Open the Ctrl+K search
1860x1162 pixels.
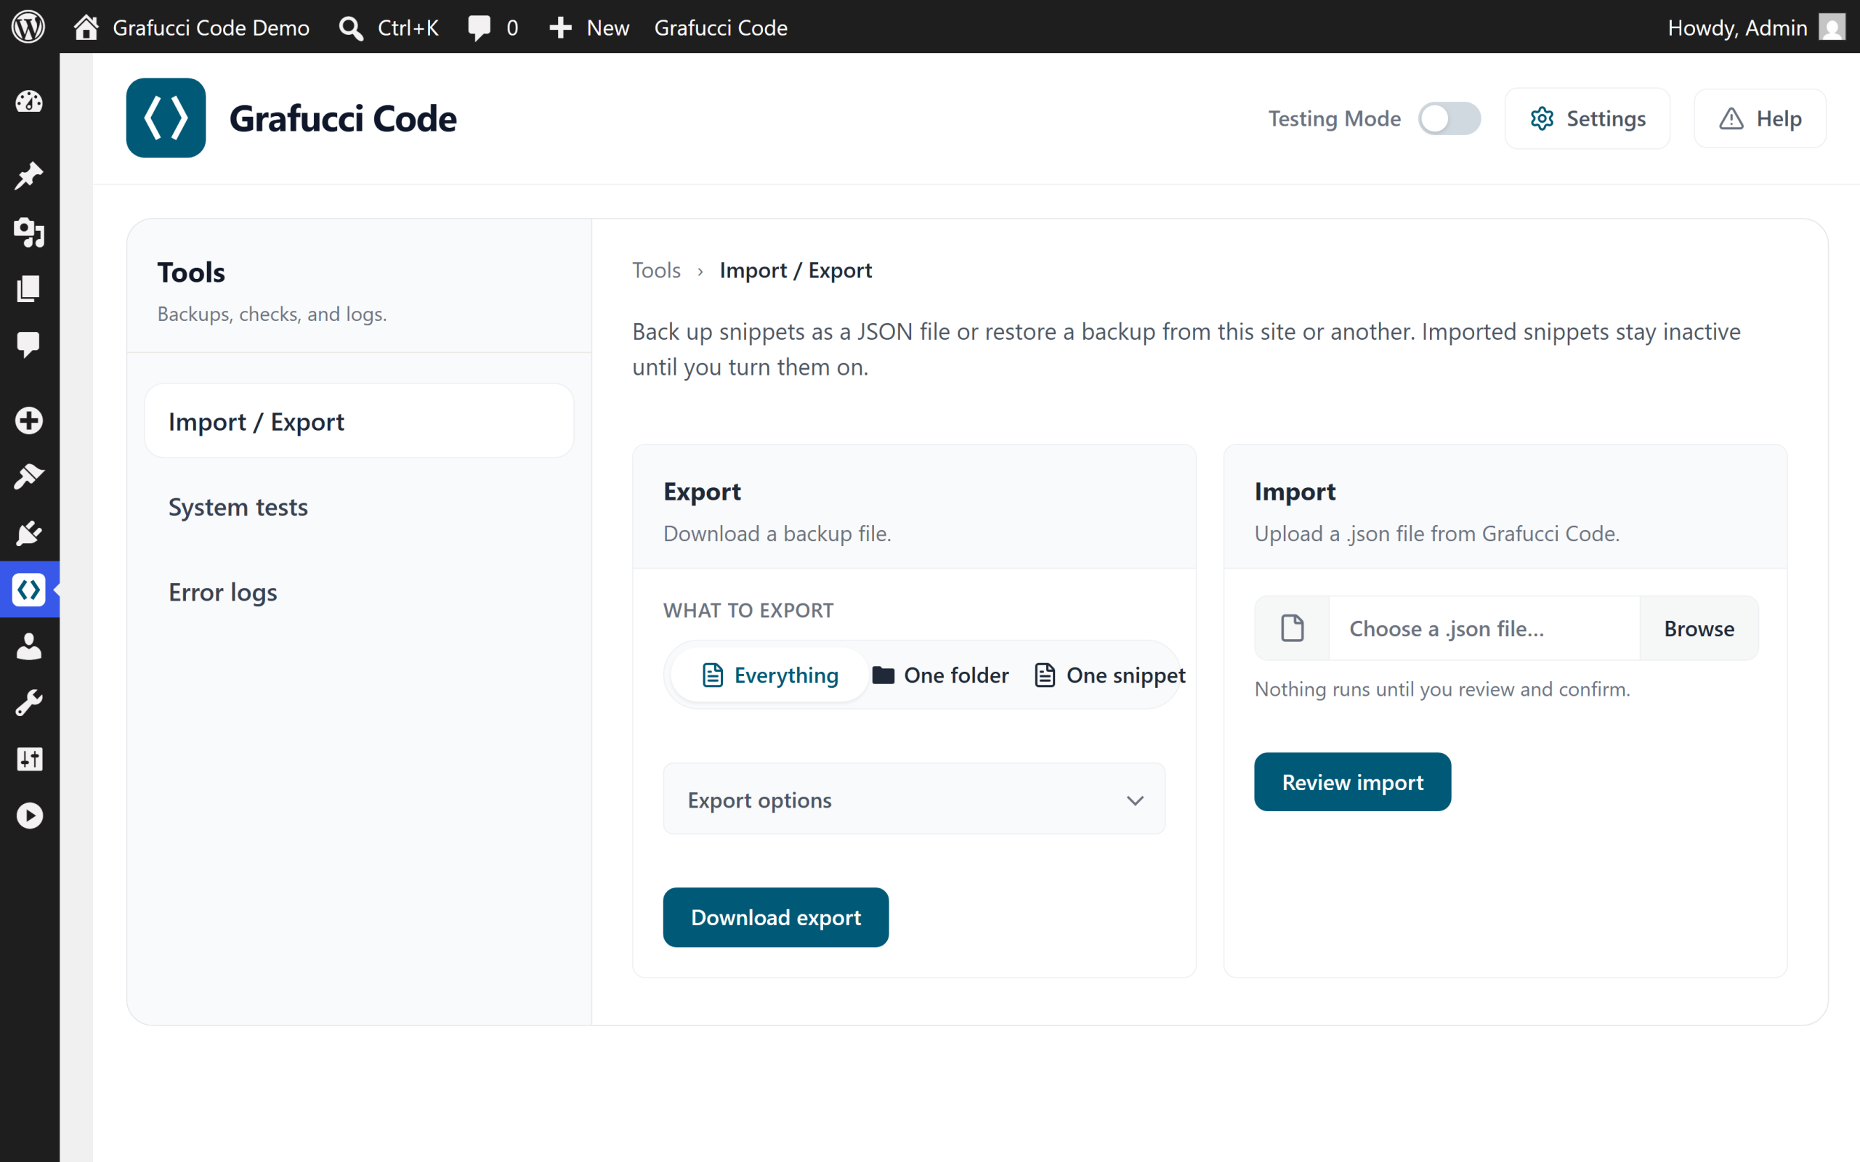(x=389, y=28)
